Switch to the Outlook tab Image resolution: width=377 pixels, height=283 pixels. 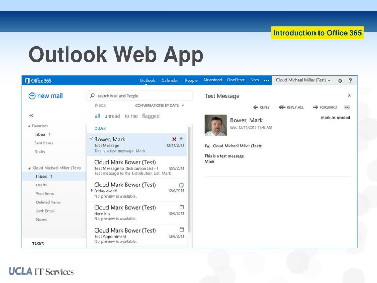pyautogui.click(x=147, y=80)
